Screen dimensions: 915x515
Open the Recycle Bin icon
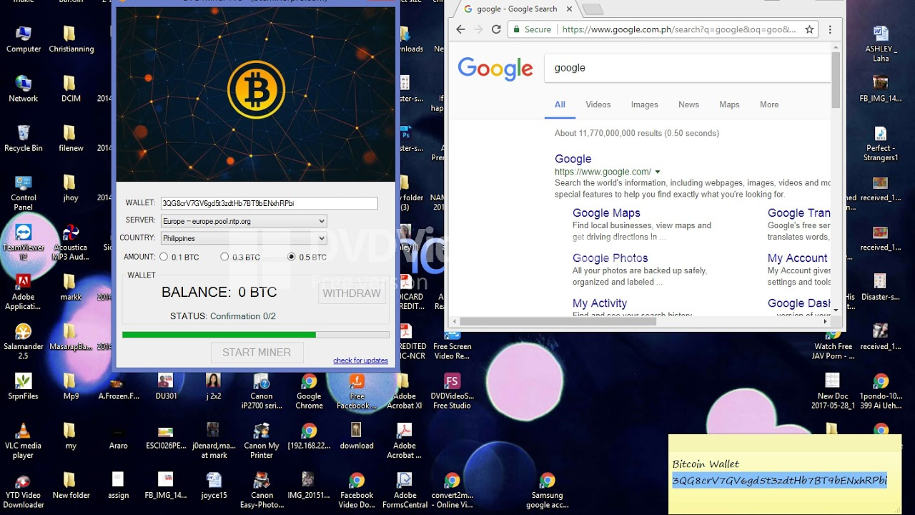24,139
